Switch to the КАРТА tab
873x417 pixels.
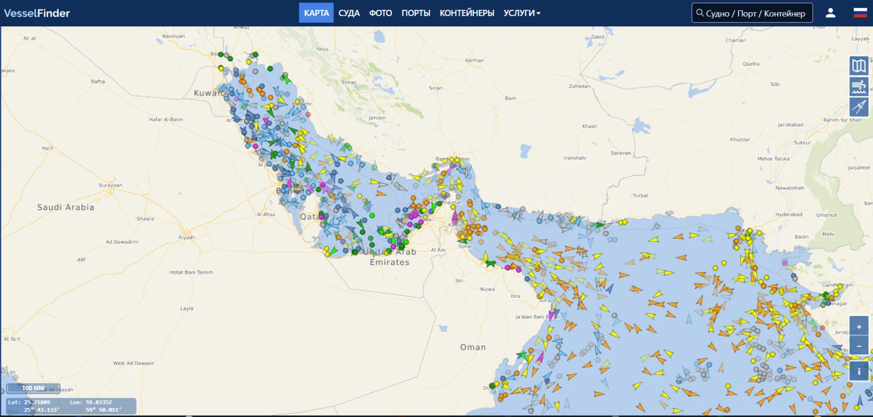tap(316, 13)
